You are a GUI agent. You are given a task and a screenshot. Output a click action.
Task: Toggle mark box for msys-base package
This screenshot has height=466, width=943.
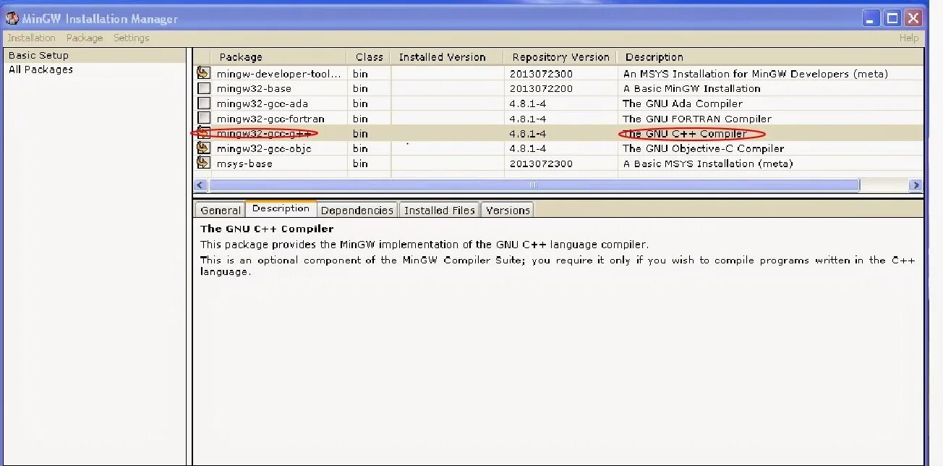[203, 164]
